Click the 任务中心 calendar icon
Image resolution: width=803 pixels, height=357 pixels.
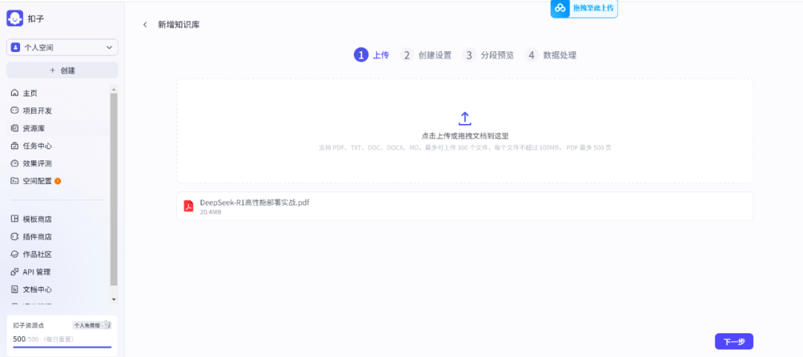tap(14, 145)
